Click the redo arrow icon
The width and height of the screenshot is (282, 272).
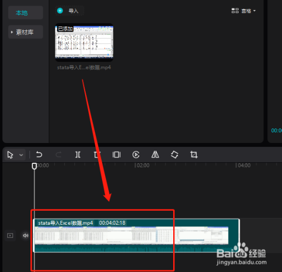pyautogui.click(x=59, y=154)
